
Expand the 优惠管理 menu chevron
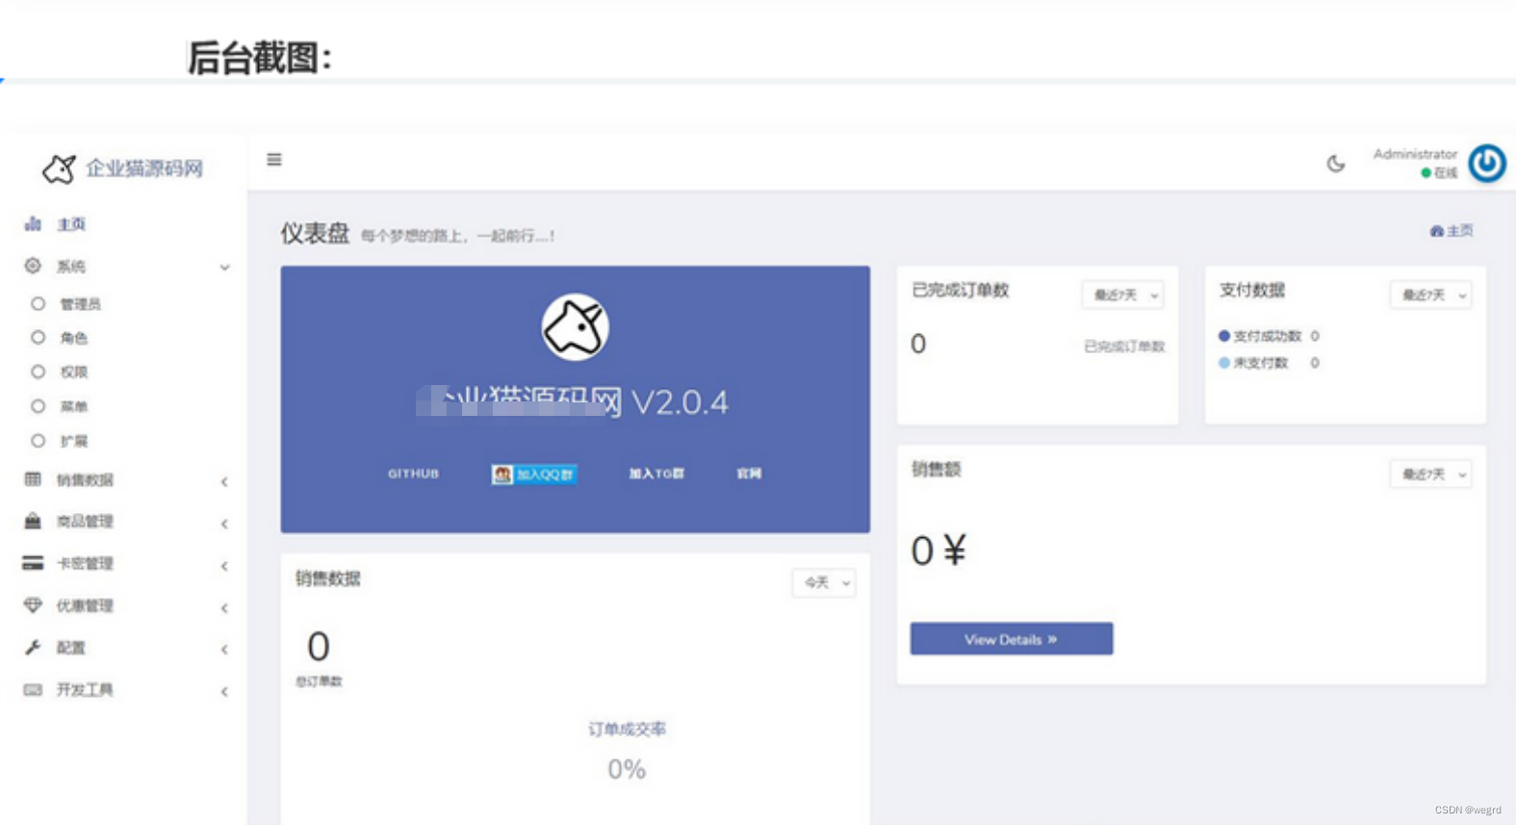coord(224,607)
